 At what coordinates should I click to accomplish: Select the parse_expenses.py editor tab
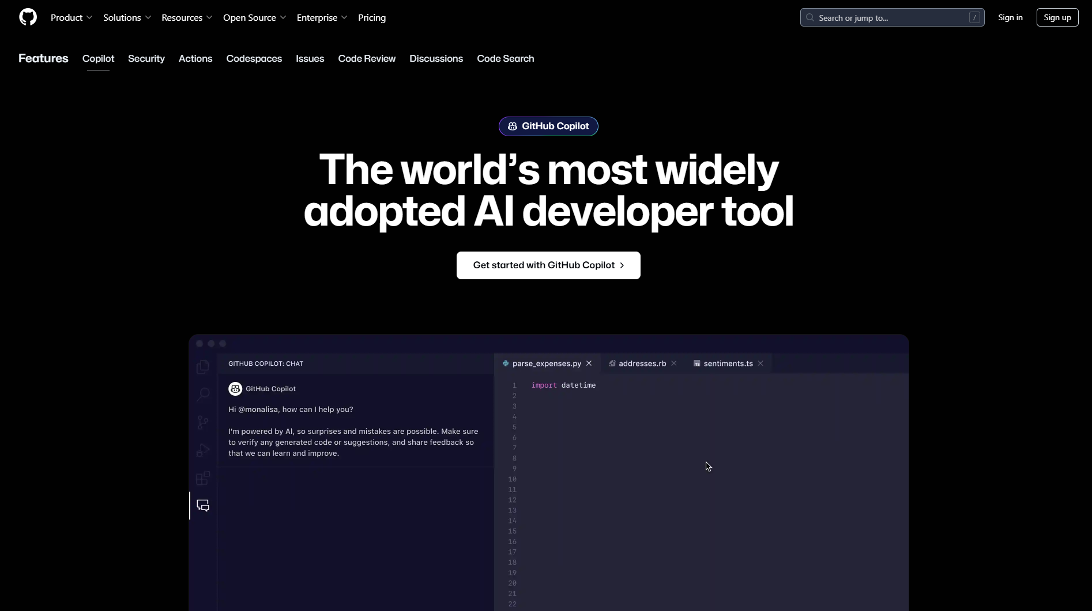point(547,363)
